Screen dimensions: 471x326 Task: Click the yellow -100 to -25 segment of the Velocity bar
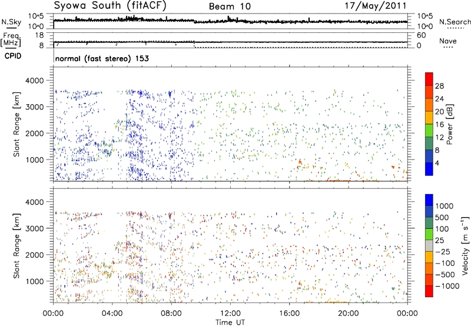pyautogui.click(x=429, y=257)
